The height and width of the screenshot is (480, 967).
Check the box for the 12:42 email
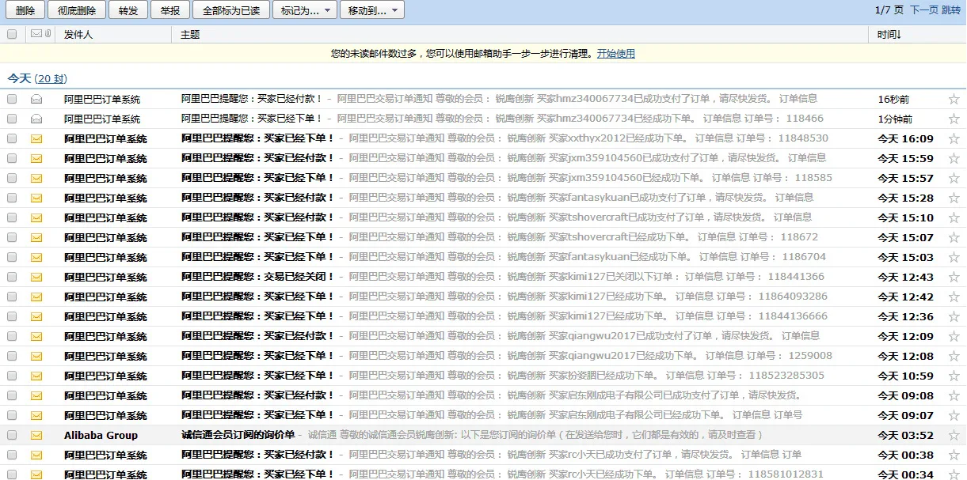tap(12, 297)
